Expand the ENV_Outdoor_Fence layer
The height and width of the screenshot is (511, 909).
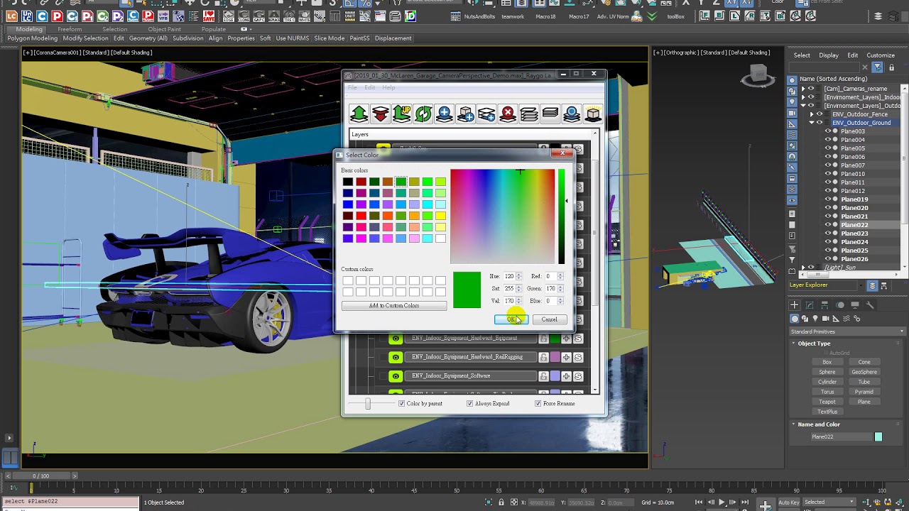pyautogui.click(x=812, y=114)
